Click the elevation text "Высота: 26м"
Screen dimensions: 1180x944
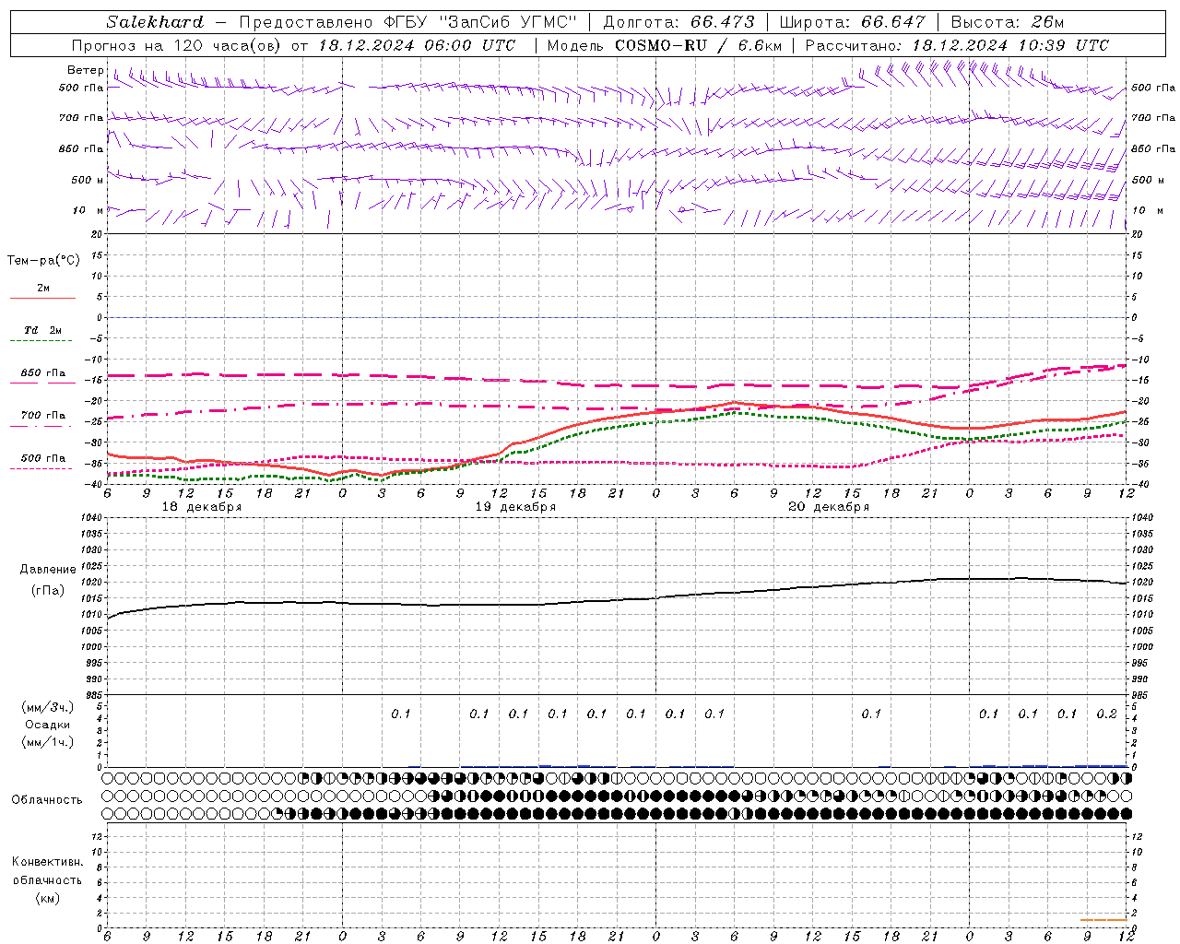coord(1007,22)
